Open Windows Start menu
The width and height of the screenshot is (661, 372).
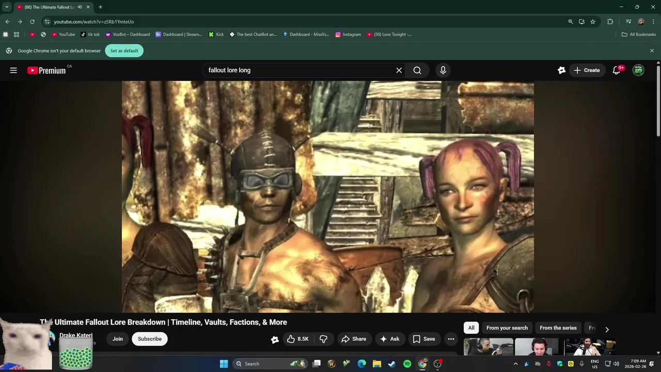[x=224, y=364]
